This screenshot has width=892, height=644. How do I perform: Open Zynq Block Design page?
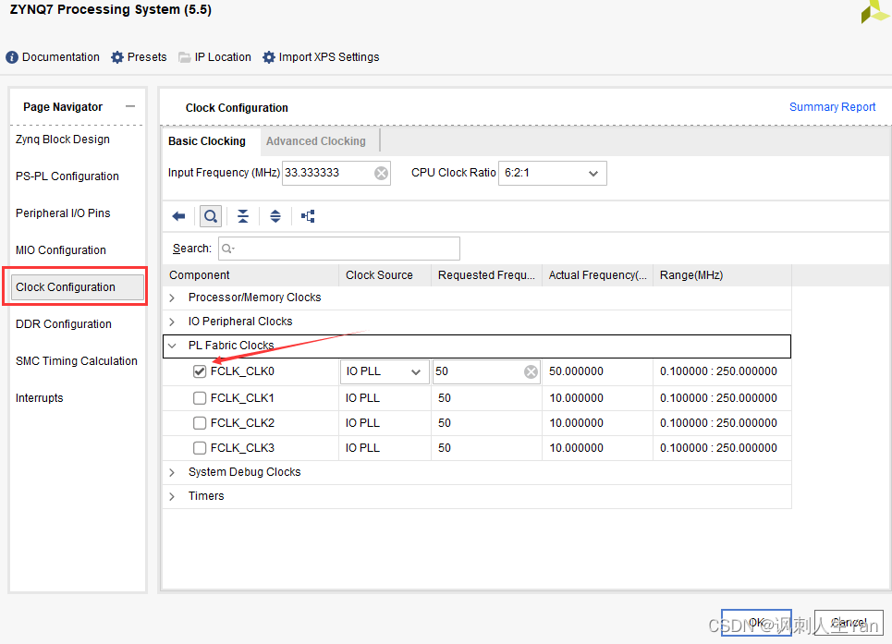(x=63, y=140)
